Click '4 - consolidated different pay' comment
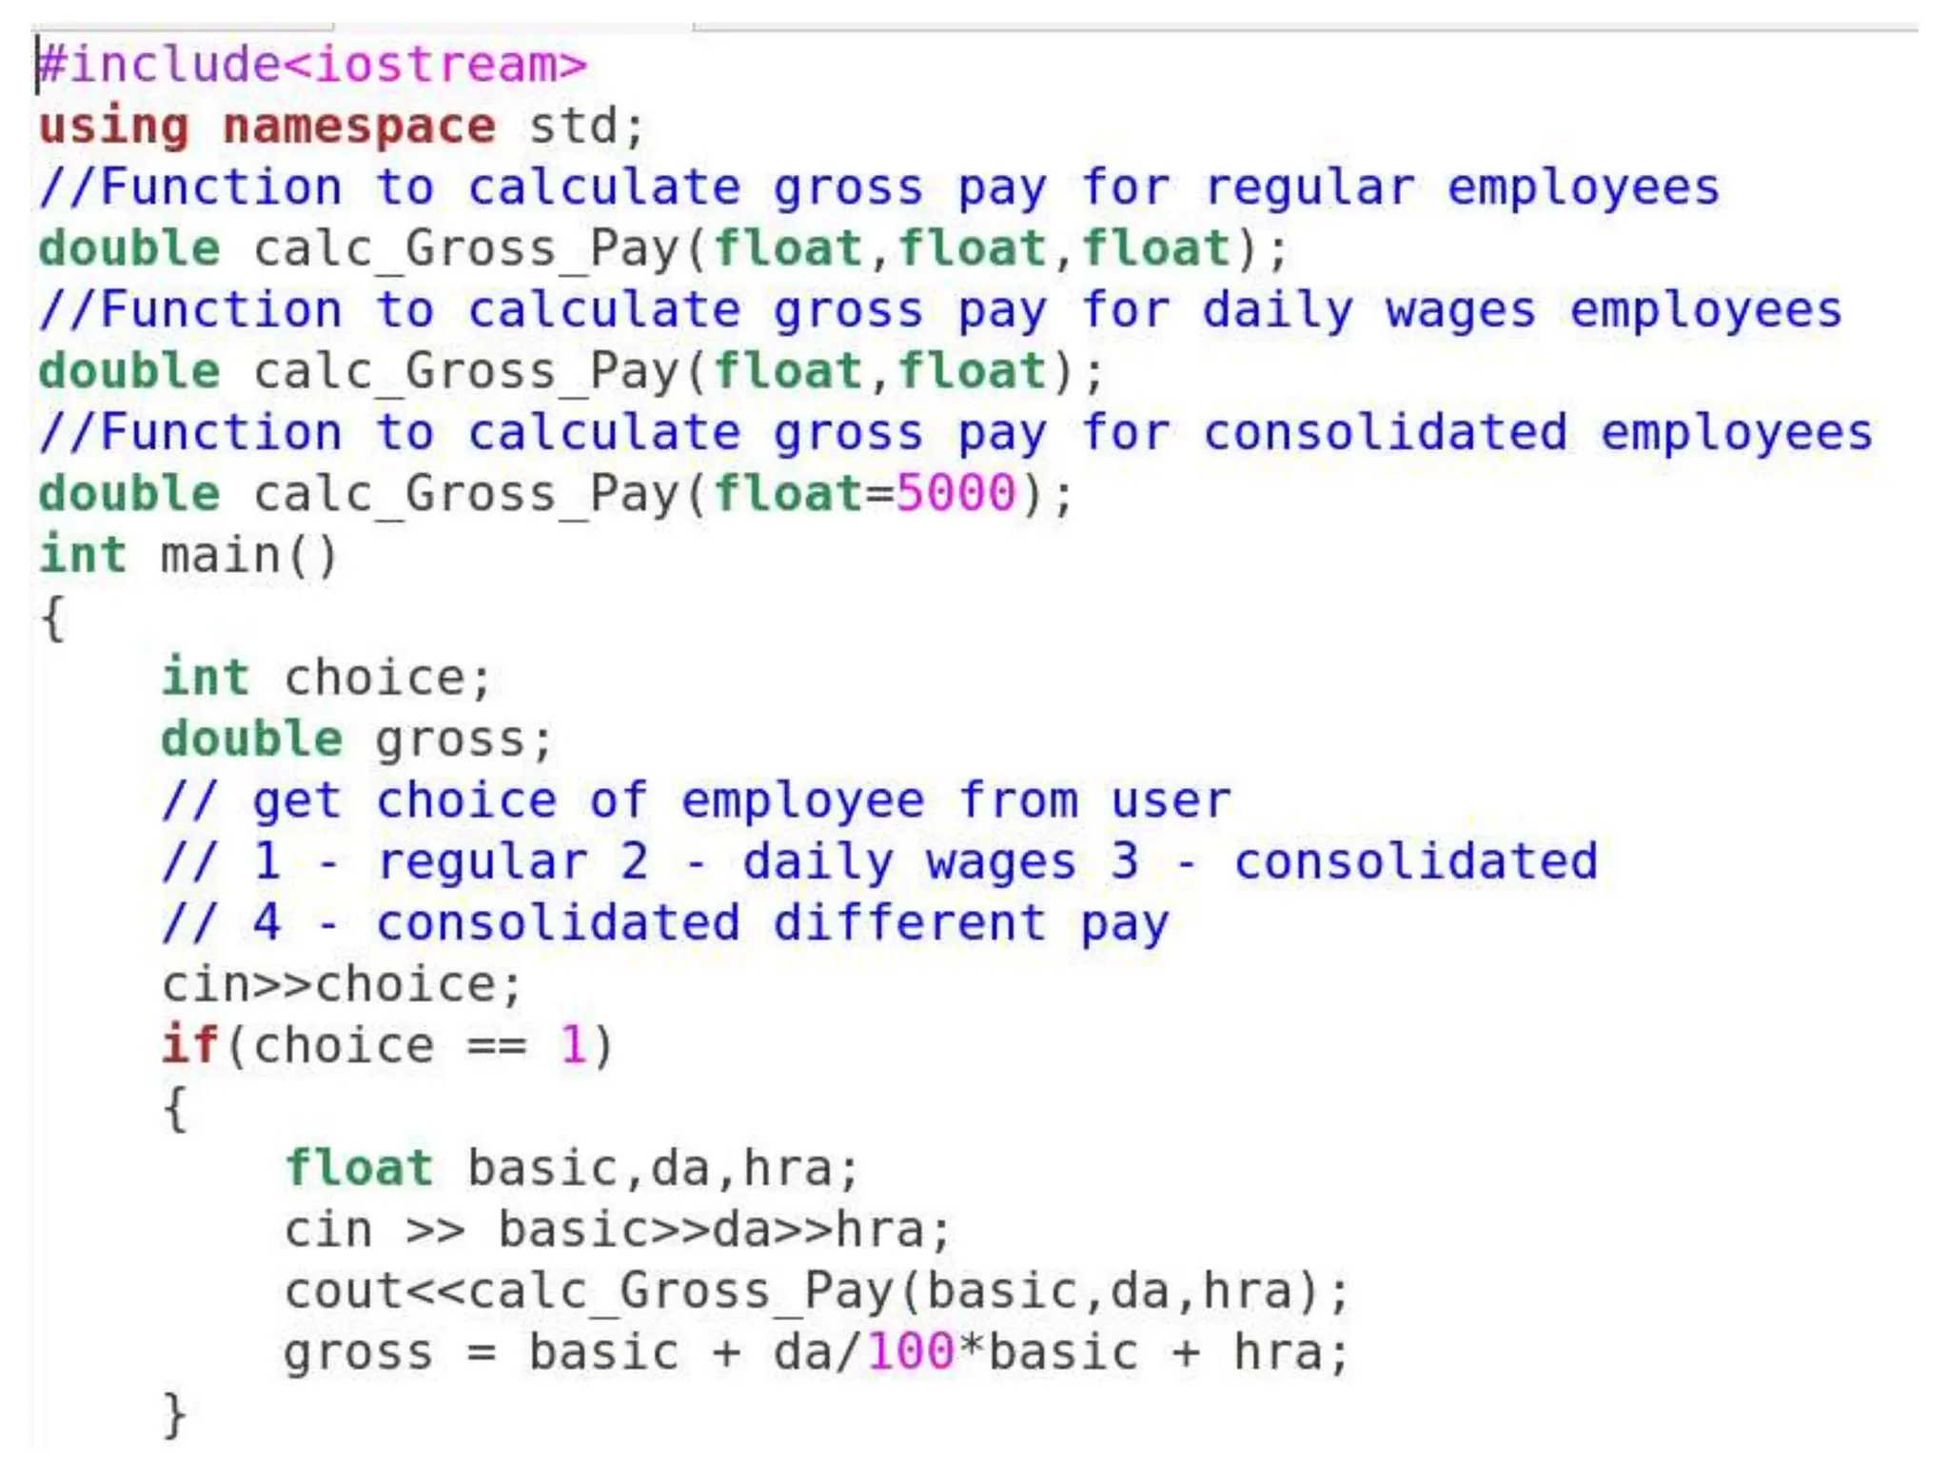1949x1462 pixels. 665,923
